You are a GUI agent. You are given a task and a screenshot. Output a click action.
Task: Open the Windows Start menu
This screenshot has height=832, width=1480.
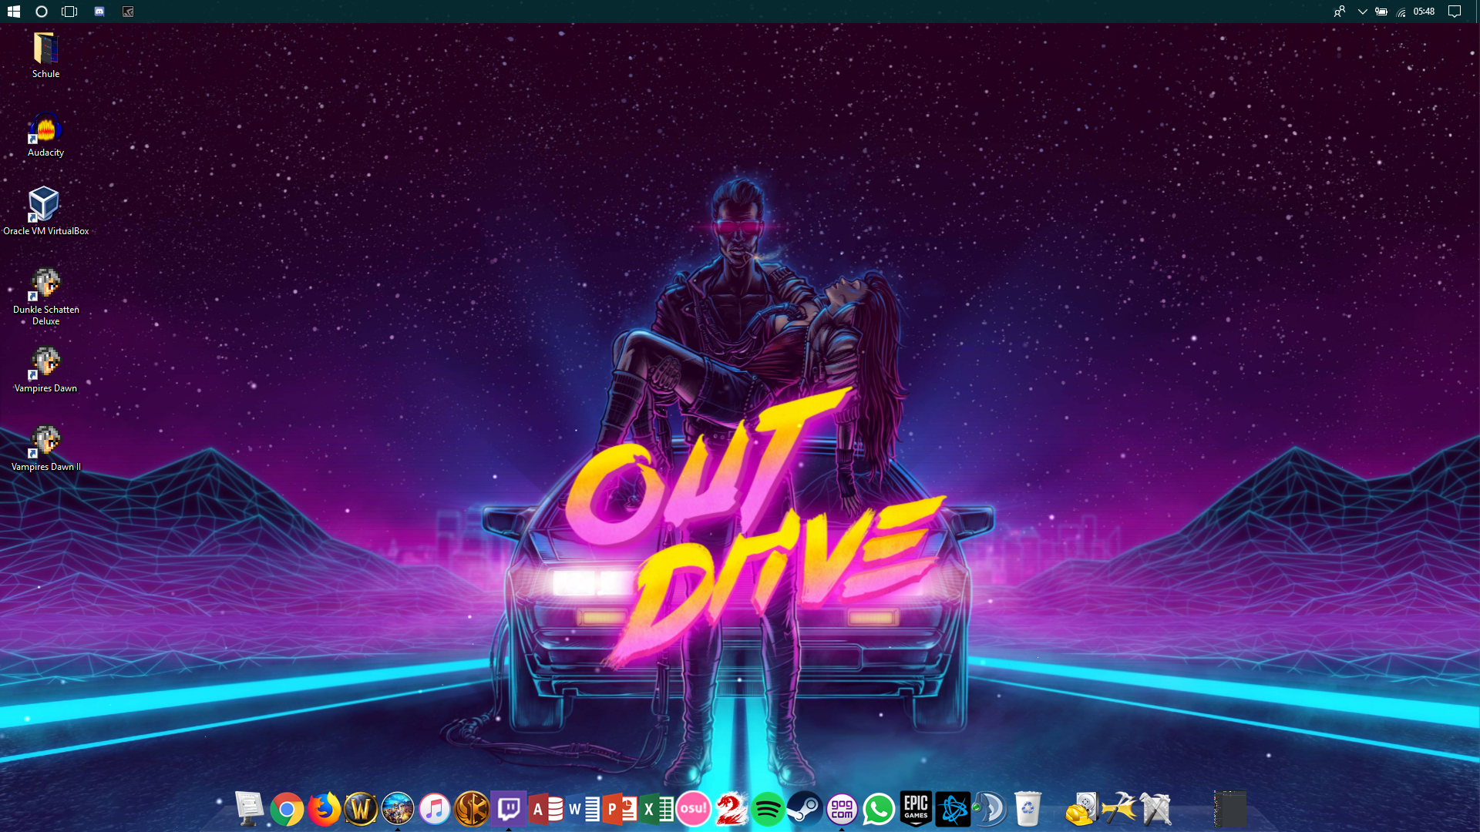[13, 12]
